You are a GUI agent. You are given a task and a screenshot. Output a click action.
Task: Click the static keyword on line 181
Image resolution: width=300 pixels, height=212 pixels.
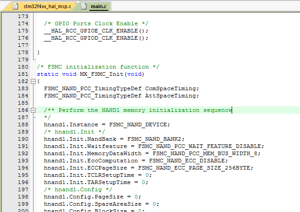[48, 74]
